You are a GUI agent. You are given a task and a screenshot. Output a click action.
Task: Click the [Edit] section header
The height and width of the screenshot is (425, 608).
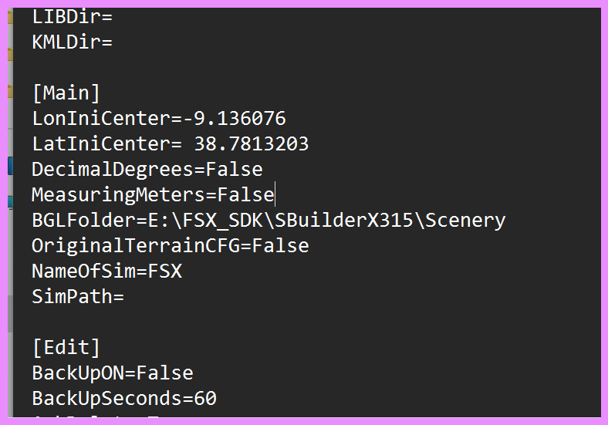66,348
